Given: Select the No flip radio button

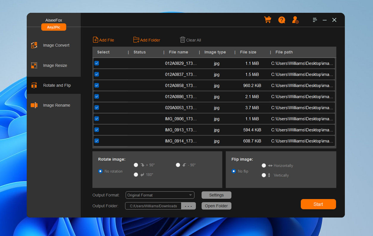Looking at the screenshot, I should (x=234, y=171).
